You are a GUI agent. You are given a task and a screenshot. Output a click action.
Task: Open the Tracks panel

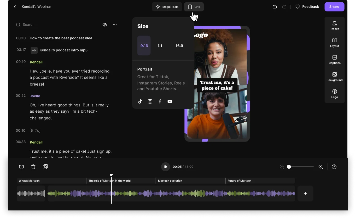tap(334, 25)
